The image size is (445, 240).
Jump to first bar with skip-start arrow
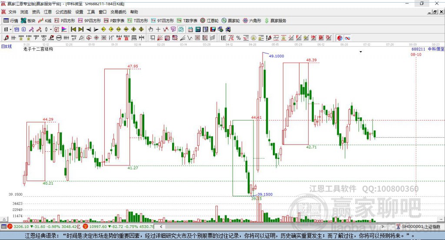pos(73,29)
